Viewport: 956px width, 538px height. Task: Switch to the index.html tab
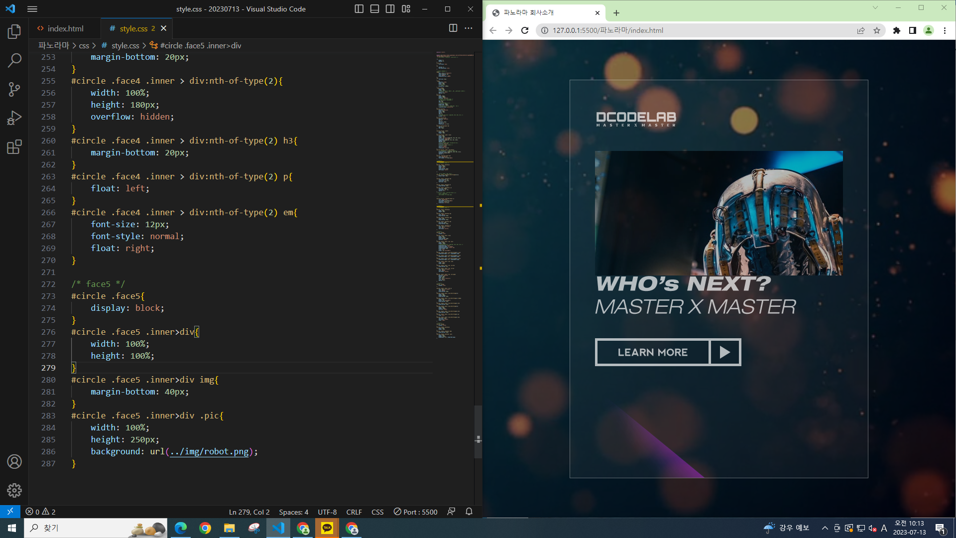click(x=65, y=28)
